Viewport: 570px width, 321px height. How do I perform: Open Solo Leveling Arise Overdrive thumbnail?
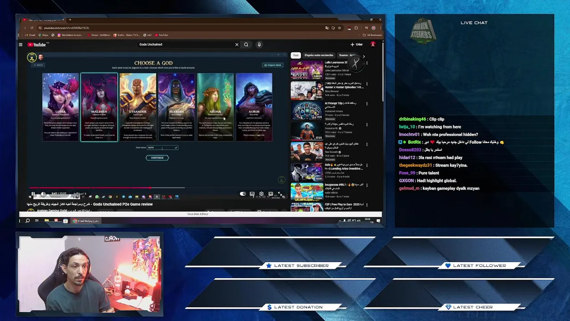[x=307, y=172]
